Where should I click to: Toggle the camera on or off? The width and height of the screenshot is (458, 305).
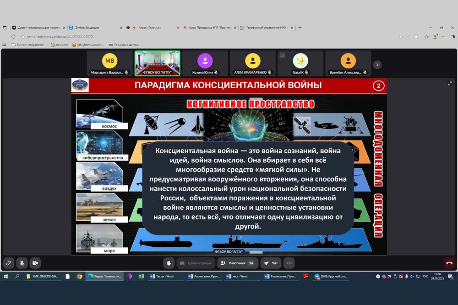point(35,263)
